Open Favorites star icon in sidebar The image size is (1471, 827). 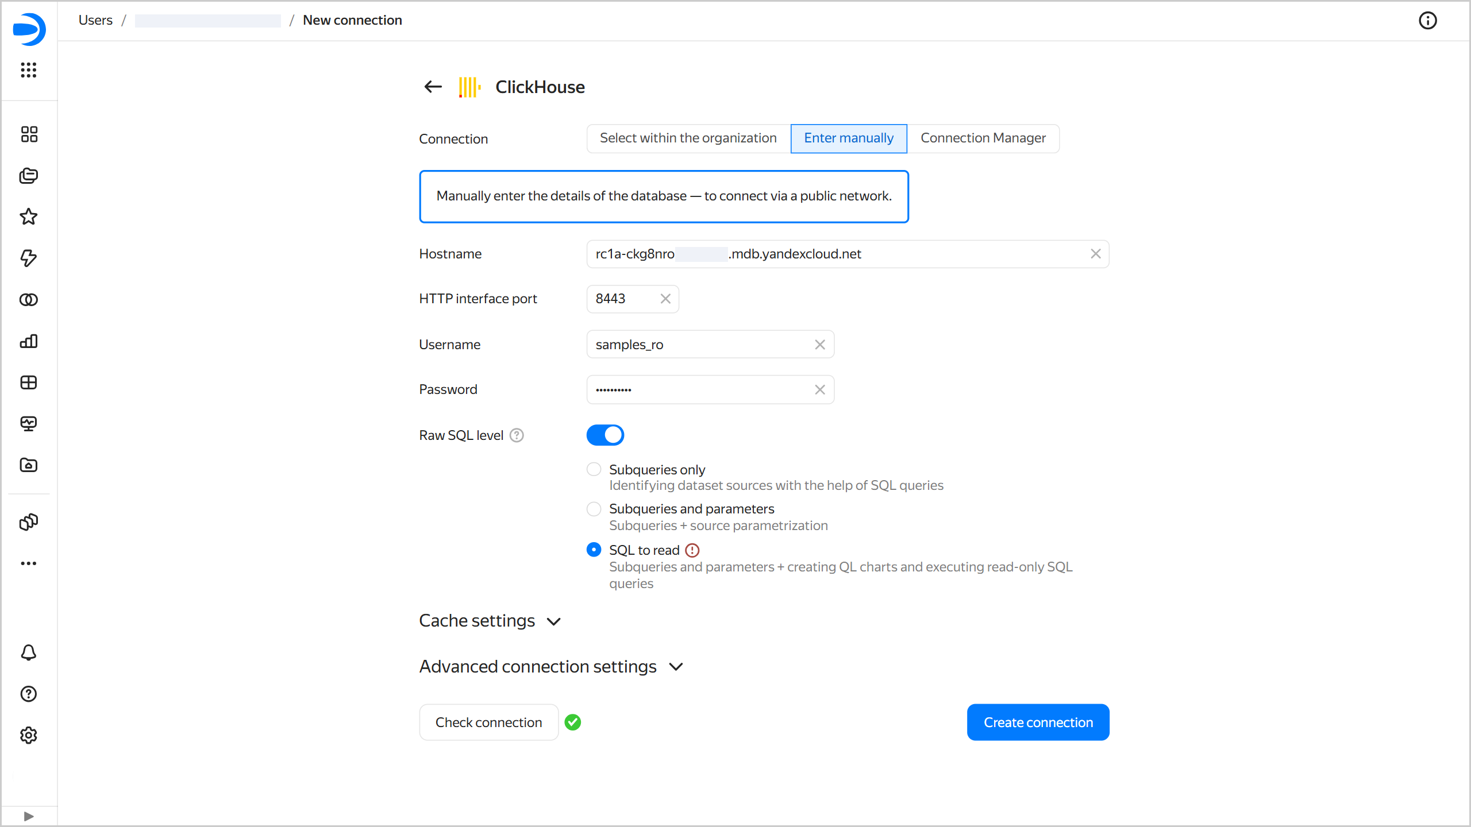[29, 217]
